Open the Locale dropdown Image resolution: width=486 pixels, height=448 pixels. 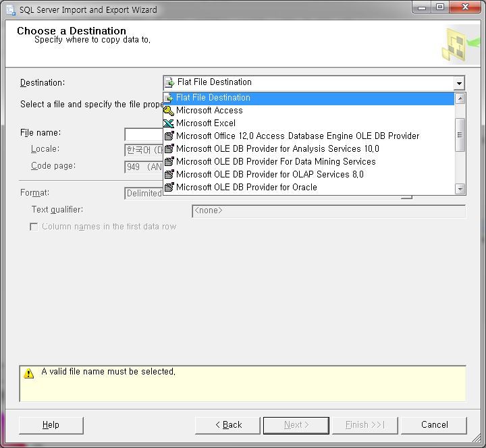[144, 150]
